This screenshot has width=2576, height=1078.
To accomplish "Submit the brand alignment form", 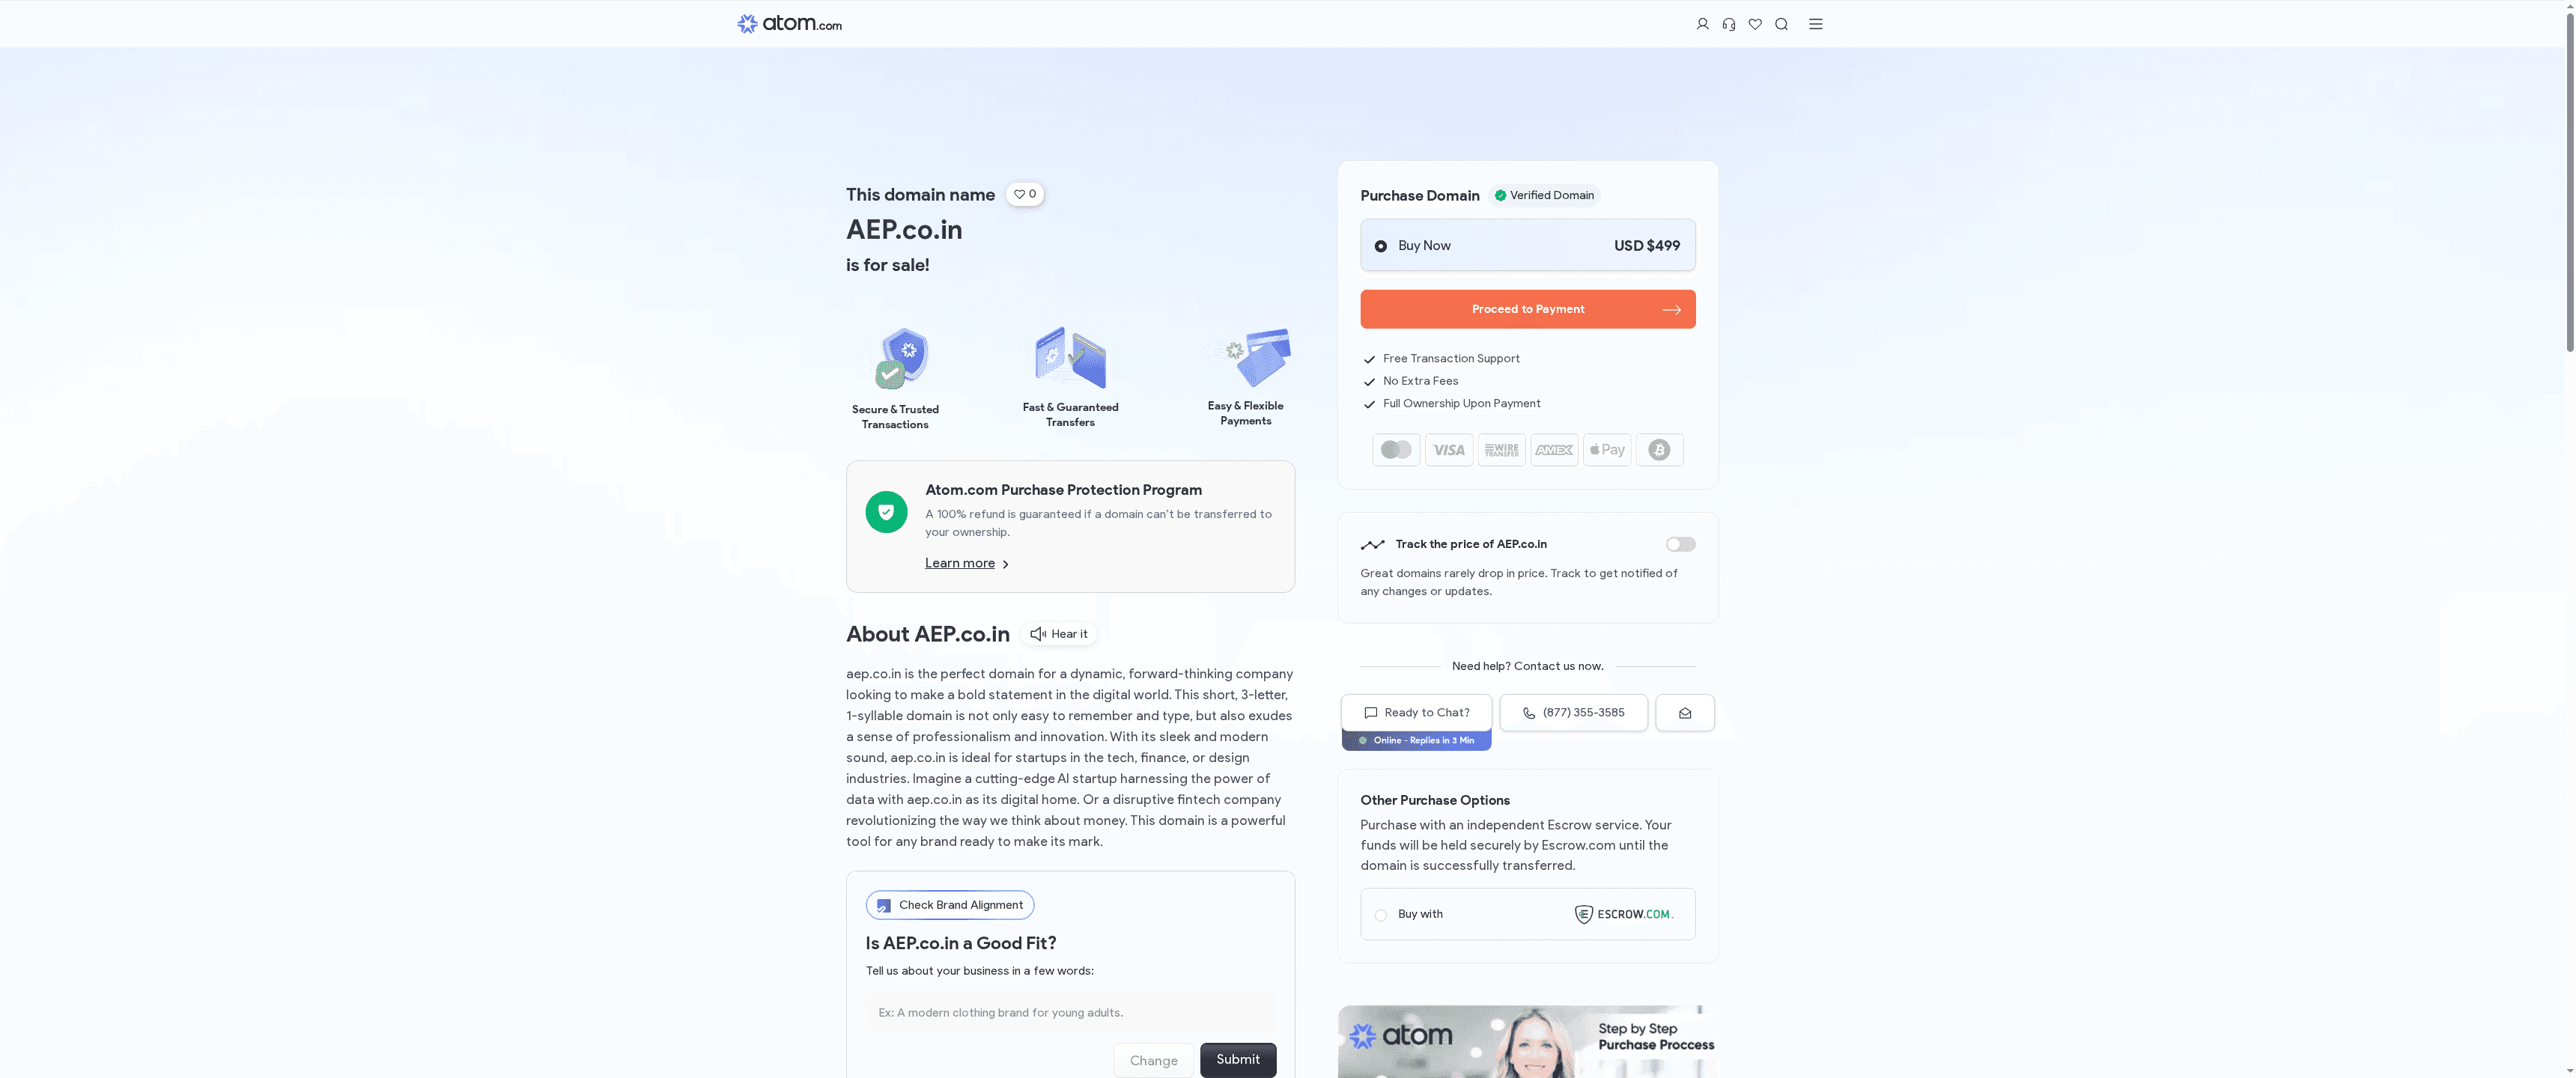I will click(1238, 1060).
